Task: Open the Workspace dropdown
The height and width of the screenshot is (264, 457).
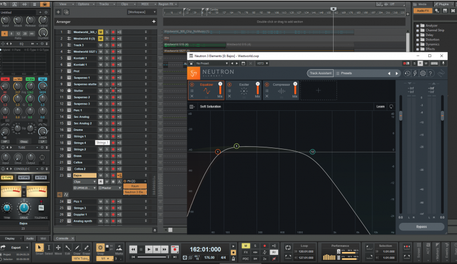Action: pyautogui.click(x=142, y=12)
